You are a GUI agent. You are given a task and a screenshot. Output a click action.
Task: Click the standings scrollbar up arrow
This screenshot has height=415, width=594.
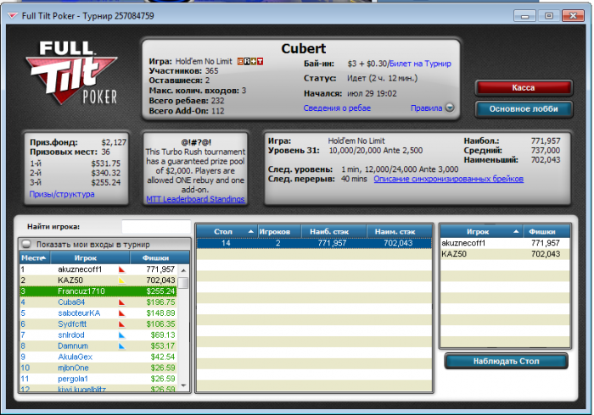coord(183,270)
